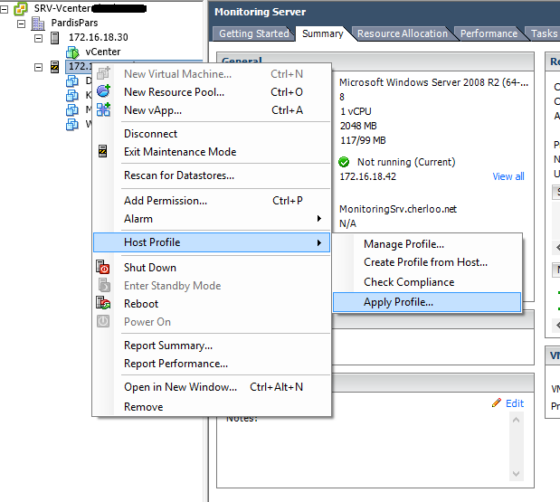Select Host Profile menu entry

click(212, 242)
